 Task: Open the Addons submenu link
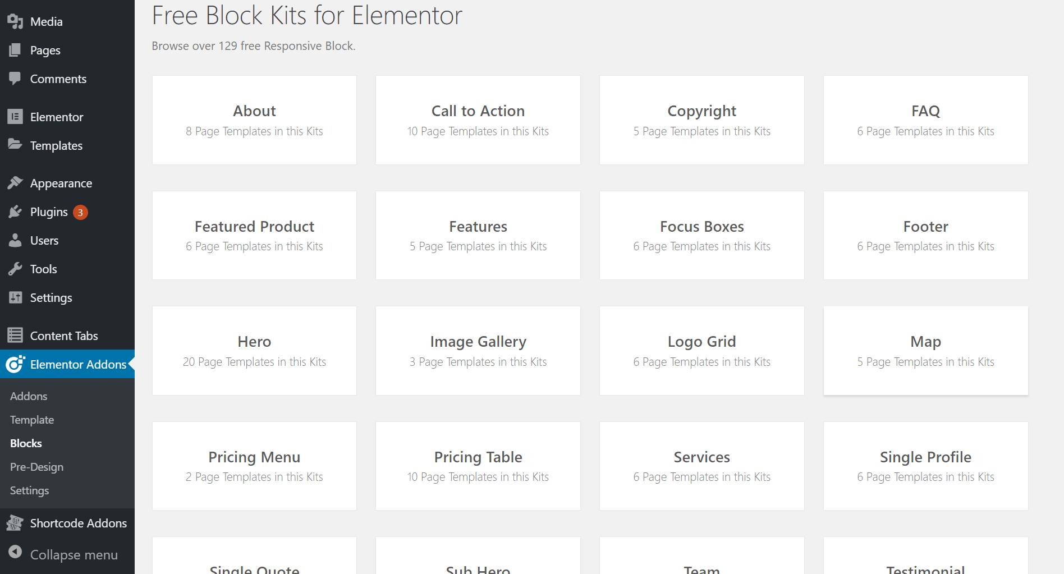pos(29,396)
